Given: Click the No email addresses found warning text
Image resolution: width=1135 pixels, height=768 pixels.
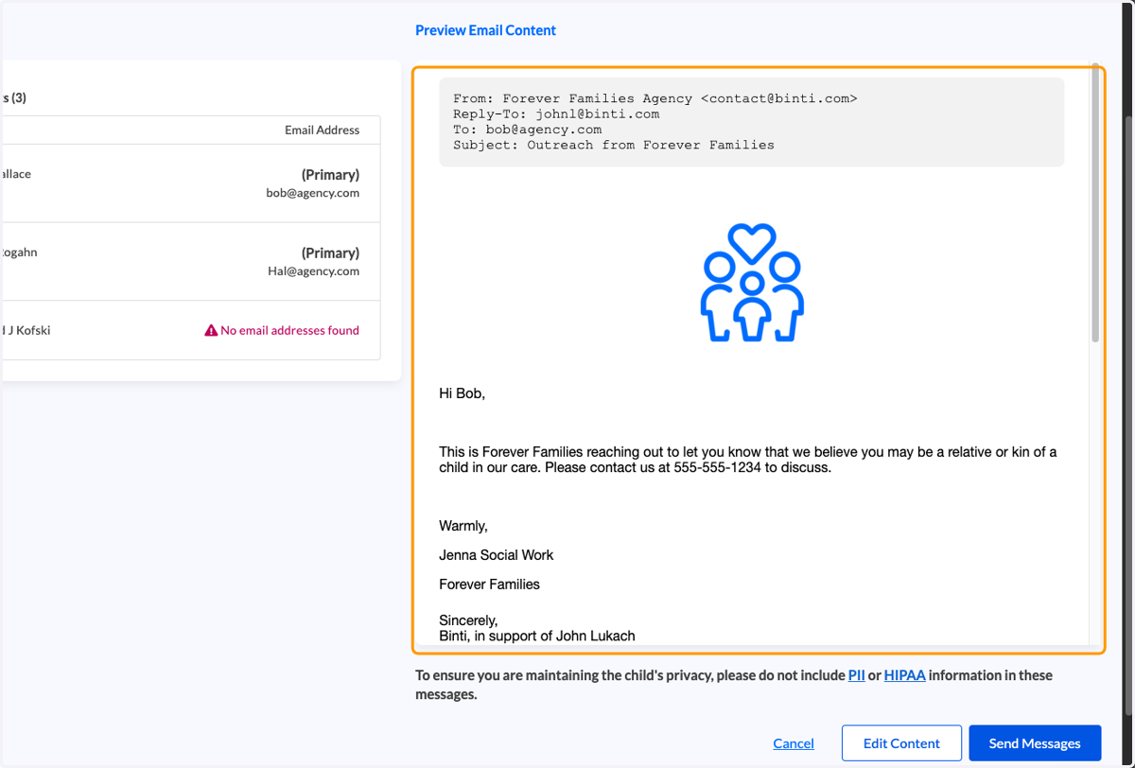Looking at the screenshot, I should (x=289, y=330).
